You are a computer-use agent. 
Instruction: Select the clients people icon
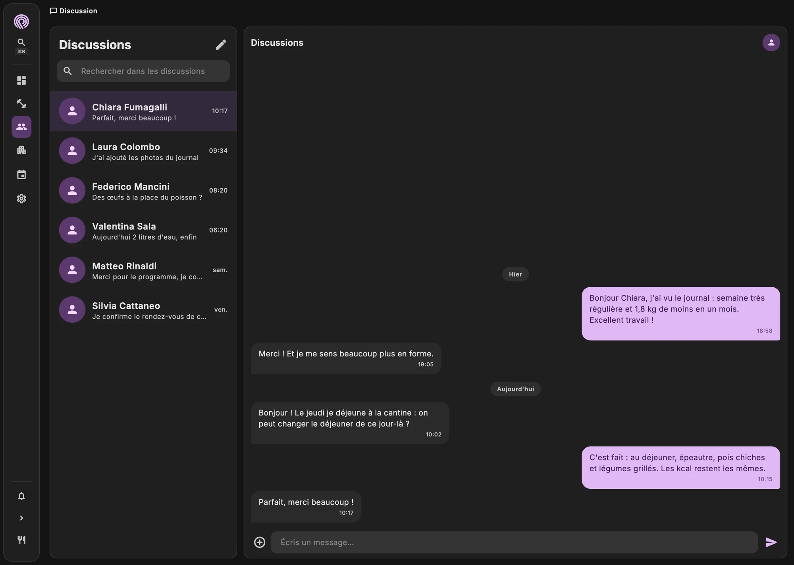[x=21, y=127]
